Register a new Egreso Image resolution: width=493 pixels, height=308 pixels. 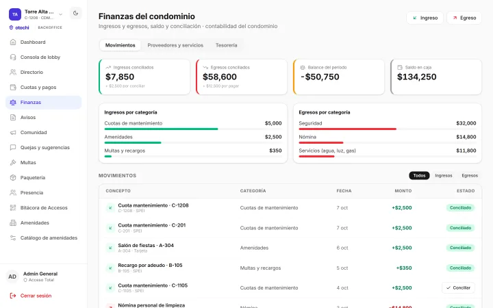pyautogui.click(x=464, y=18)
